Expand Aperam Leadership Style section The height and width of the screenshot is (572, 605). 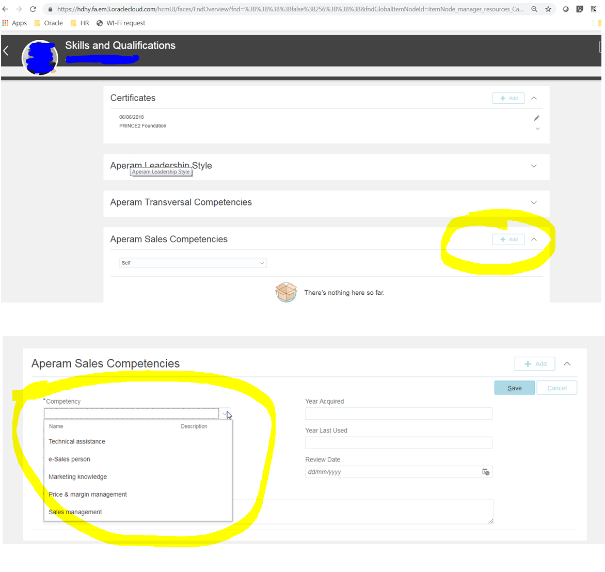pyautogui.click(x=534, y=166)
